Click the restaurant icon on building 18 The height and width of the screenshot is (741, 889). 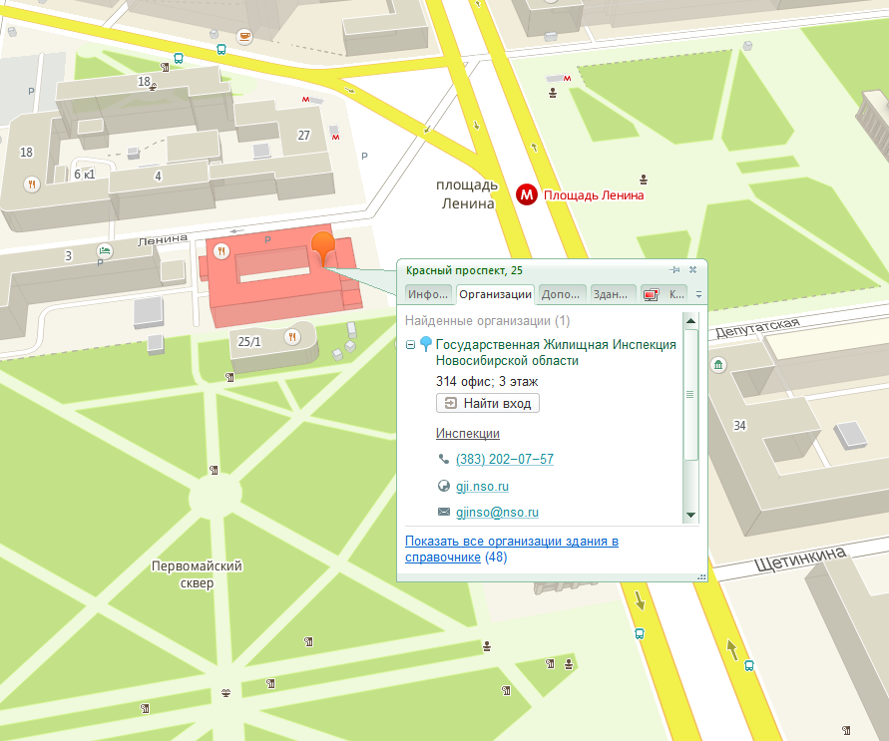(32, 185)
